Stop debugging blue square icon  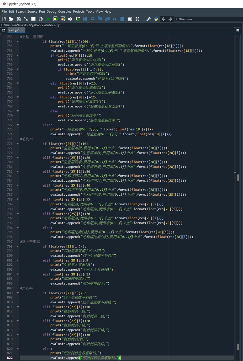tap(122, 19)
